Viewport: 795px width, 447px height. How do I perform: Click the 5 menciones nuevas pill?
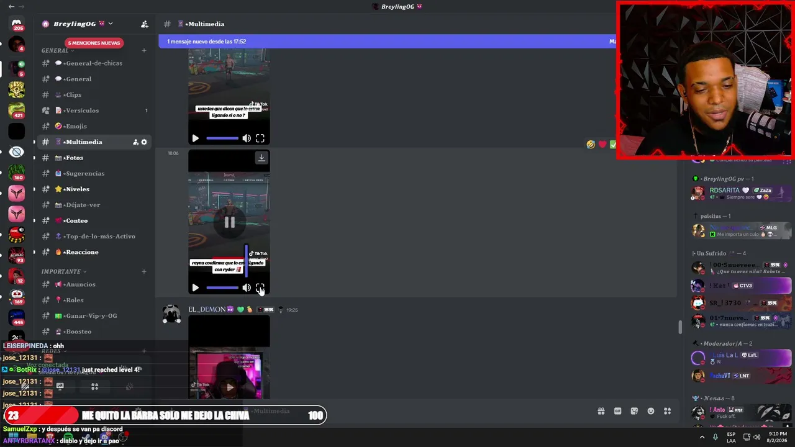pos(94,43)
